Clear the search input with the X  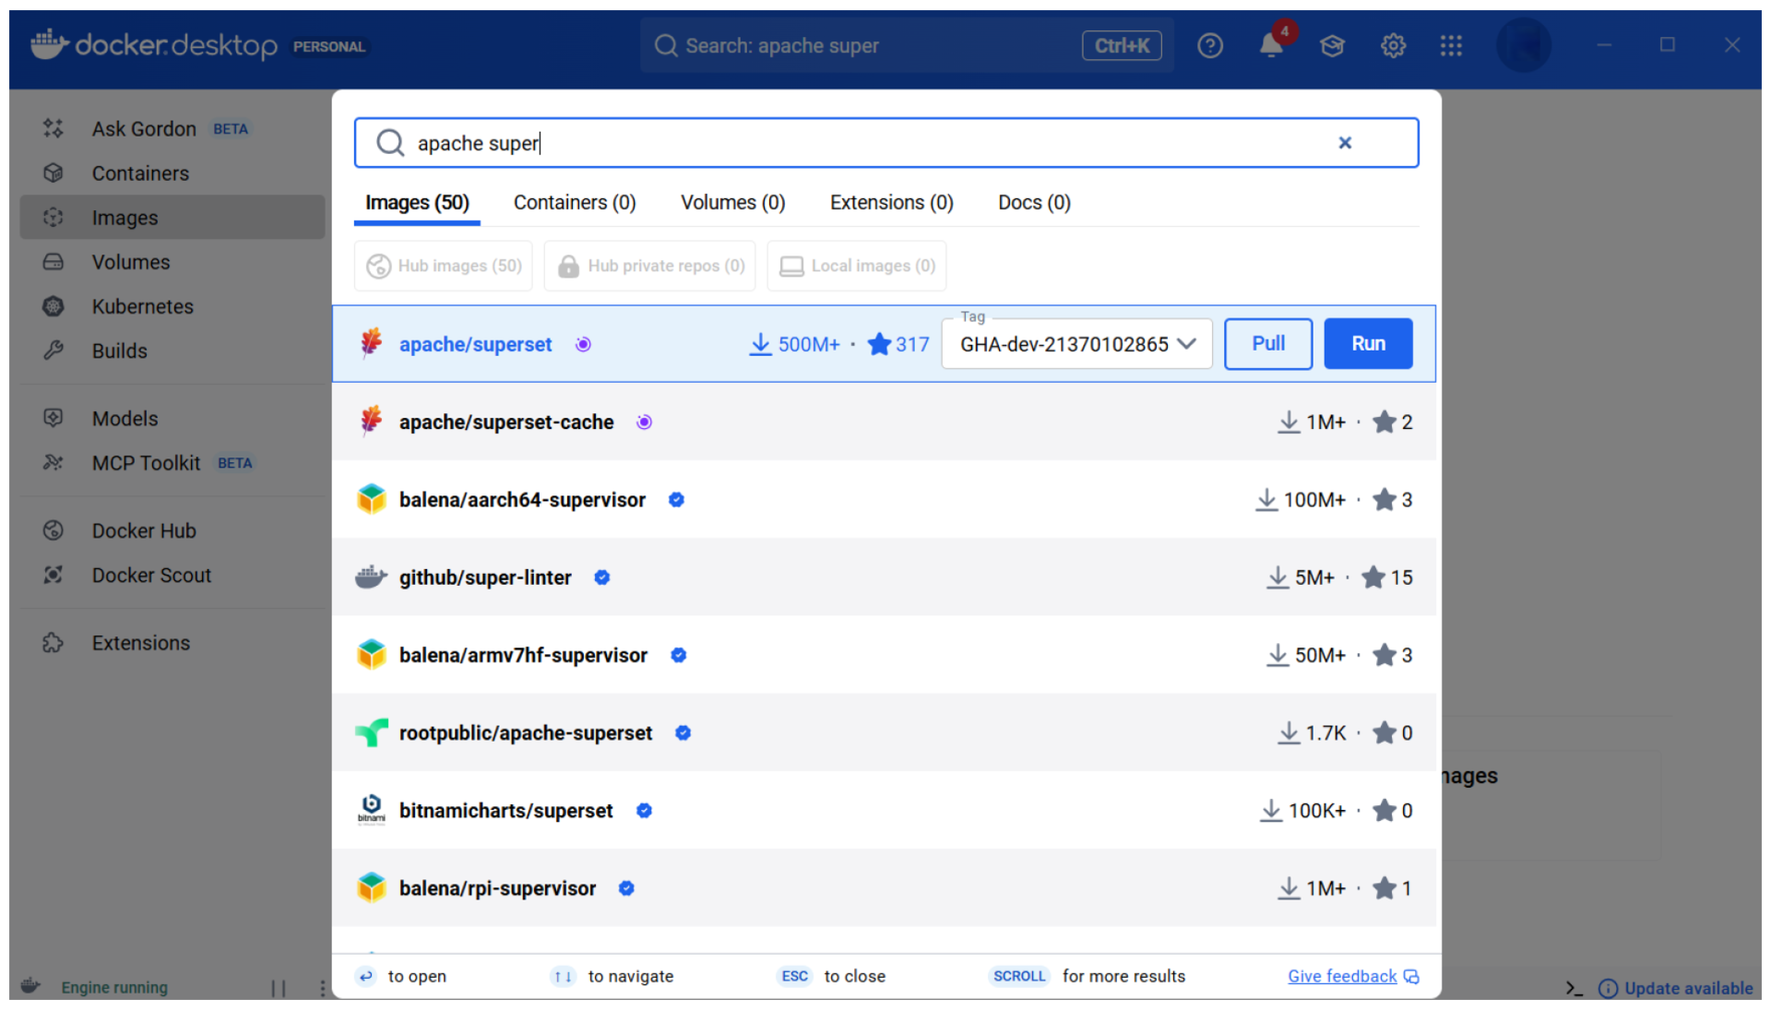[x=1345, y=143]
